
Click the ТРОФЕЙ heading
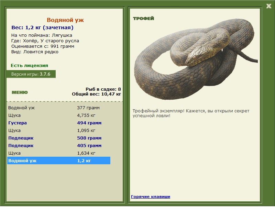click(x=143, y=19)
